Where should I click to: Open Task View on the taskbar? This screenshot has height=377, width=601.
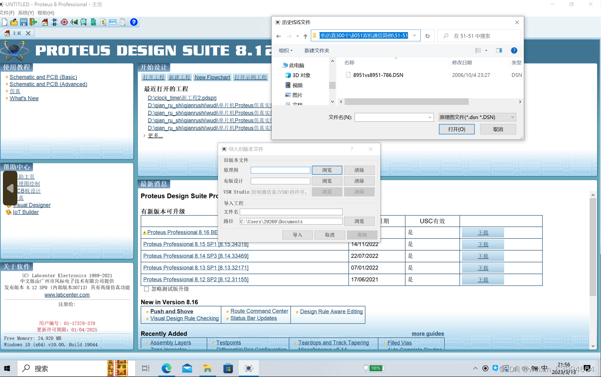[146, 368]
